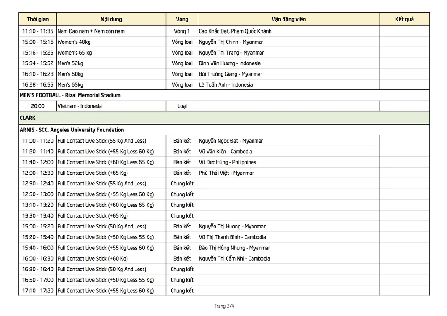Click the green CLARK section row
Screen dimensions: 447x316
(x=223, y=118)
